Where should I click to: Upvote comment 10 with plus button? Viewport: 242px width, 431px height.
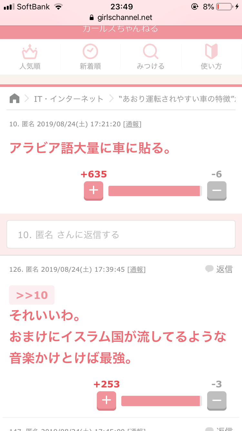(94, 191)
